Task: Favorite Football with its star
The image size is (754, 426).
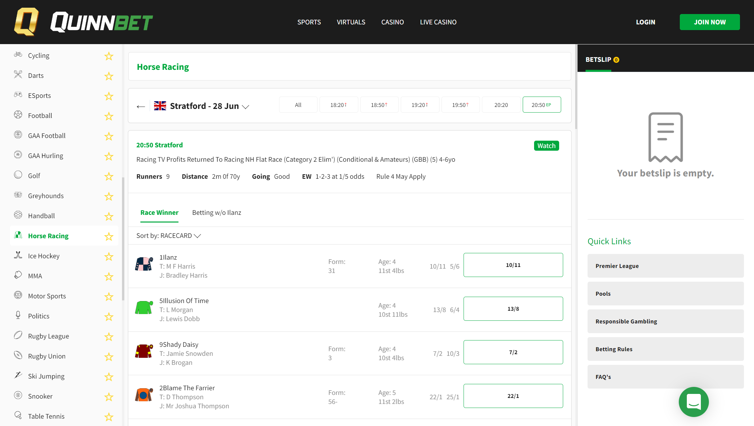Action: point(109,116)
